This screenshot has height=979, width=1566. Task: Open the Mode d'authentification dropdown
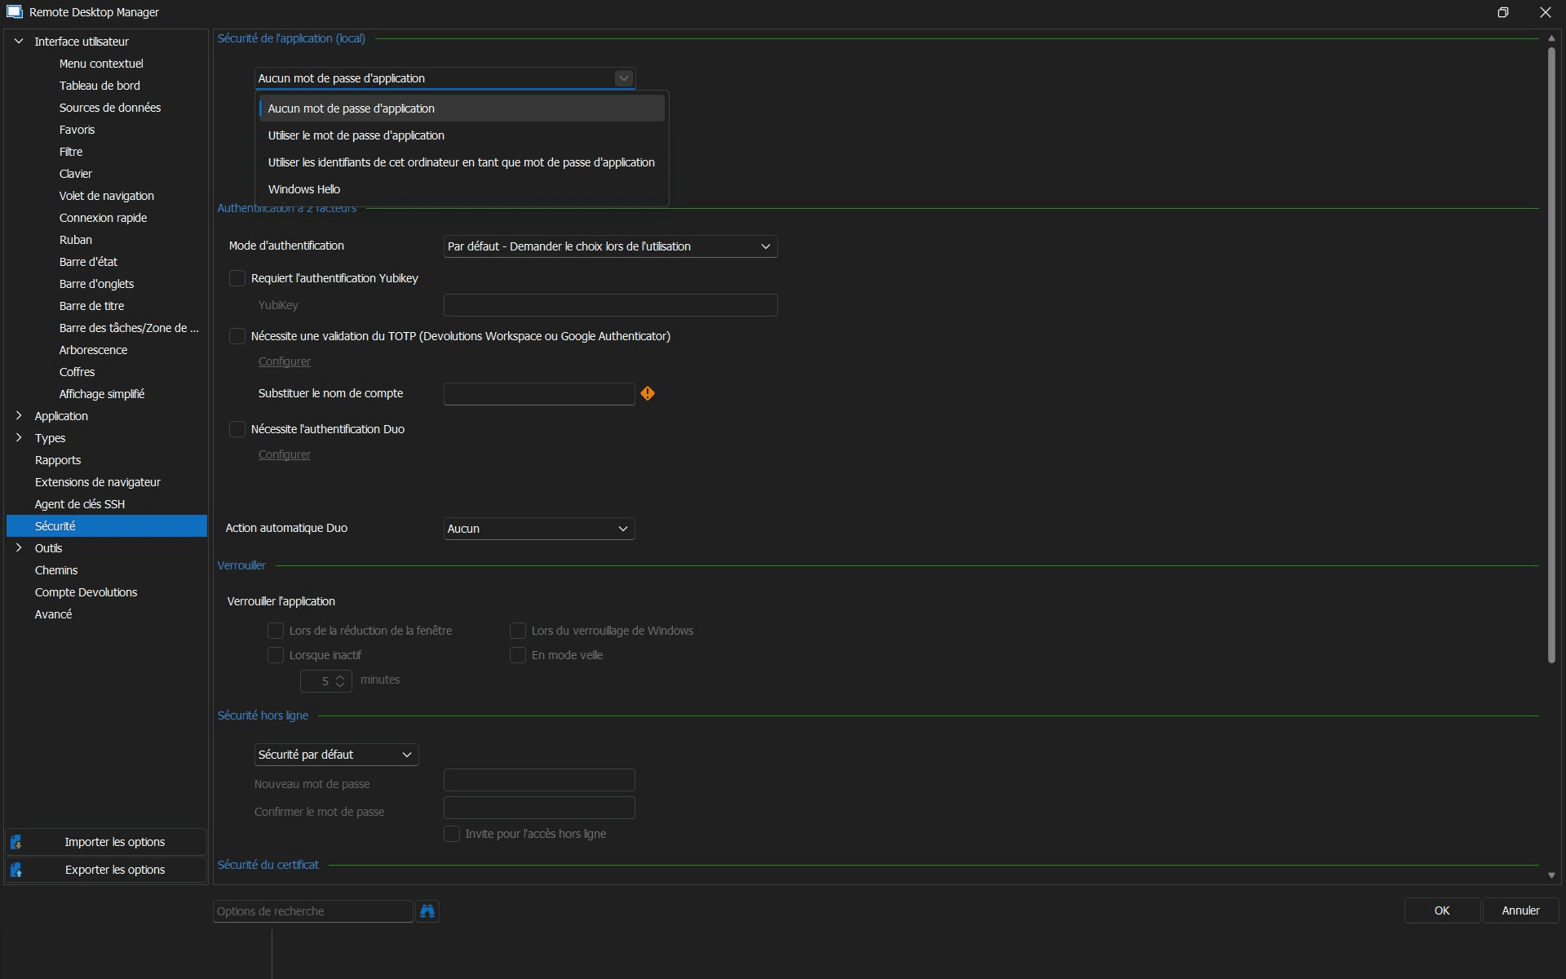point(610,246)
